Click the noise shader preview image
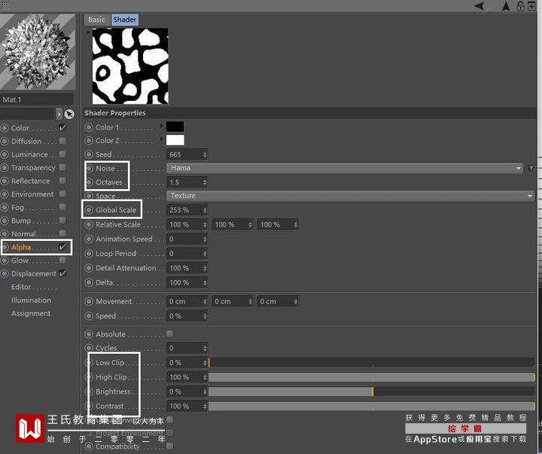The width and height of the screenshot is (542, 454). pyautogui.click(x=130, y=66)
